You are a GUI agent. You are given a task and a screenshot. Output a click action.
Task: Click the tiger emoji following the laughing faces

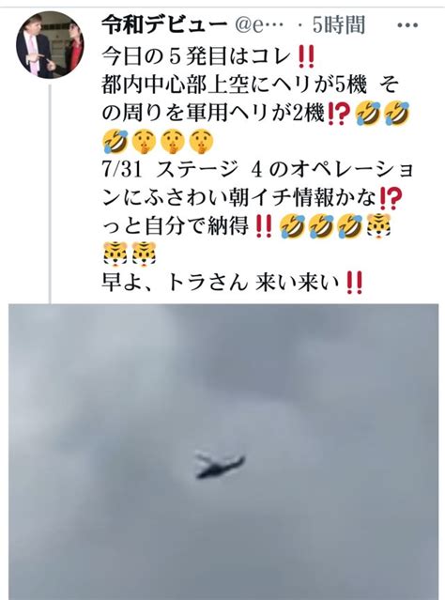[x=378, y=226]
